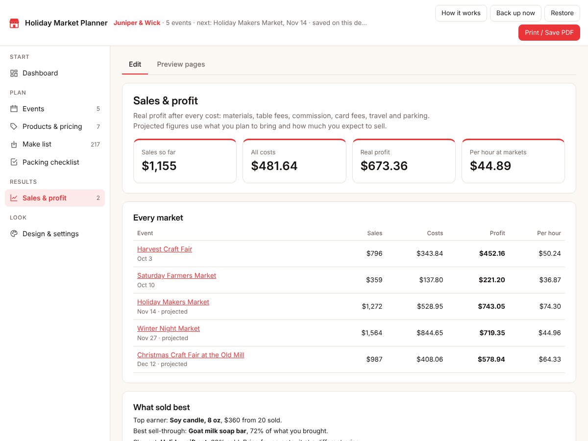
Task: Click the red market stall logo icon
Action: pos(14,23)
